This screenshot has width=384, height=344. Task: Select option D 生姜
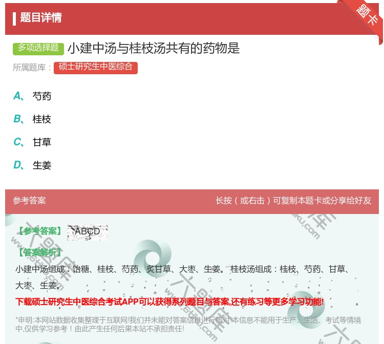coord(42,165)
